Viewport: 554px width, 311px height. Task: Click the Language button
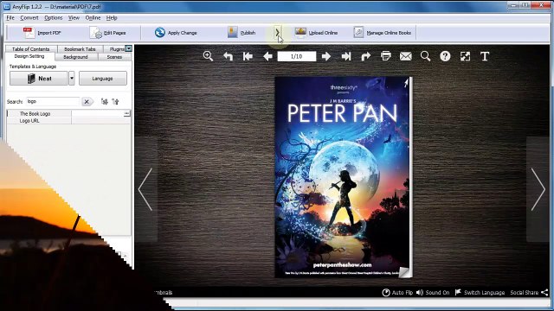pyautogui.click(x=103, y=79)
